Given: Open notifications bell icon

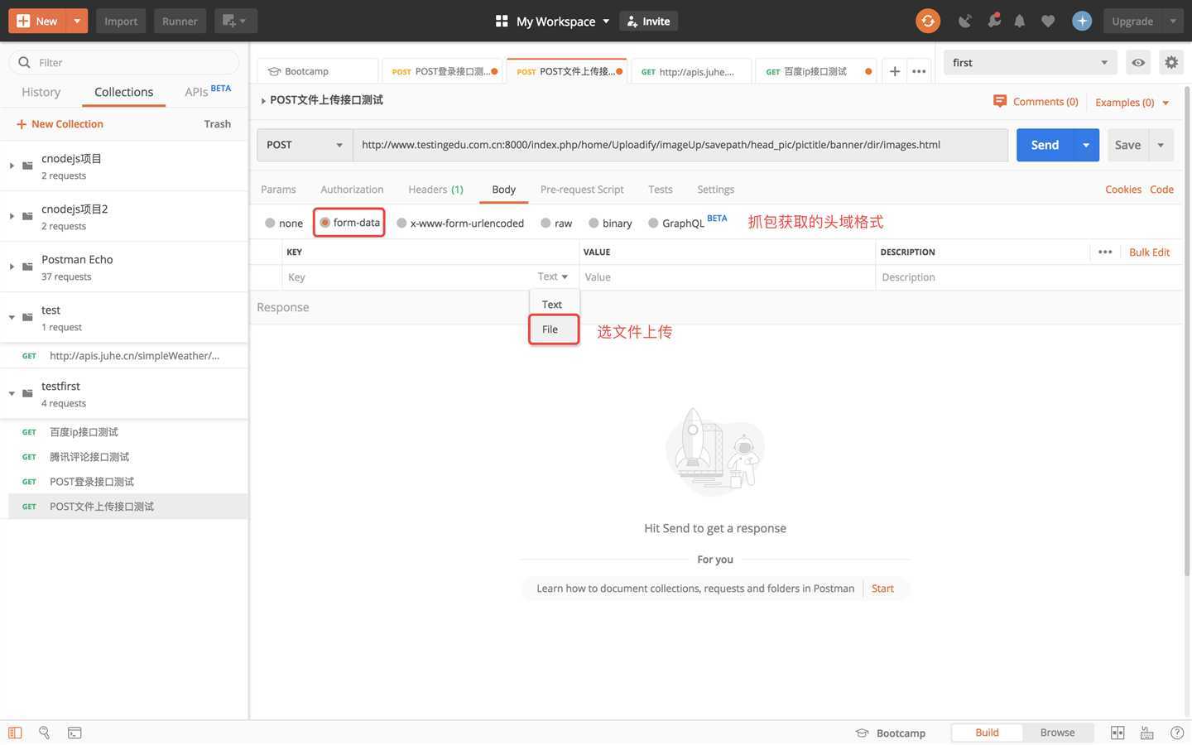Looking at the screenshot, I should coord(1020,21).
